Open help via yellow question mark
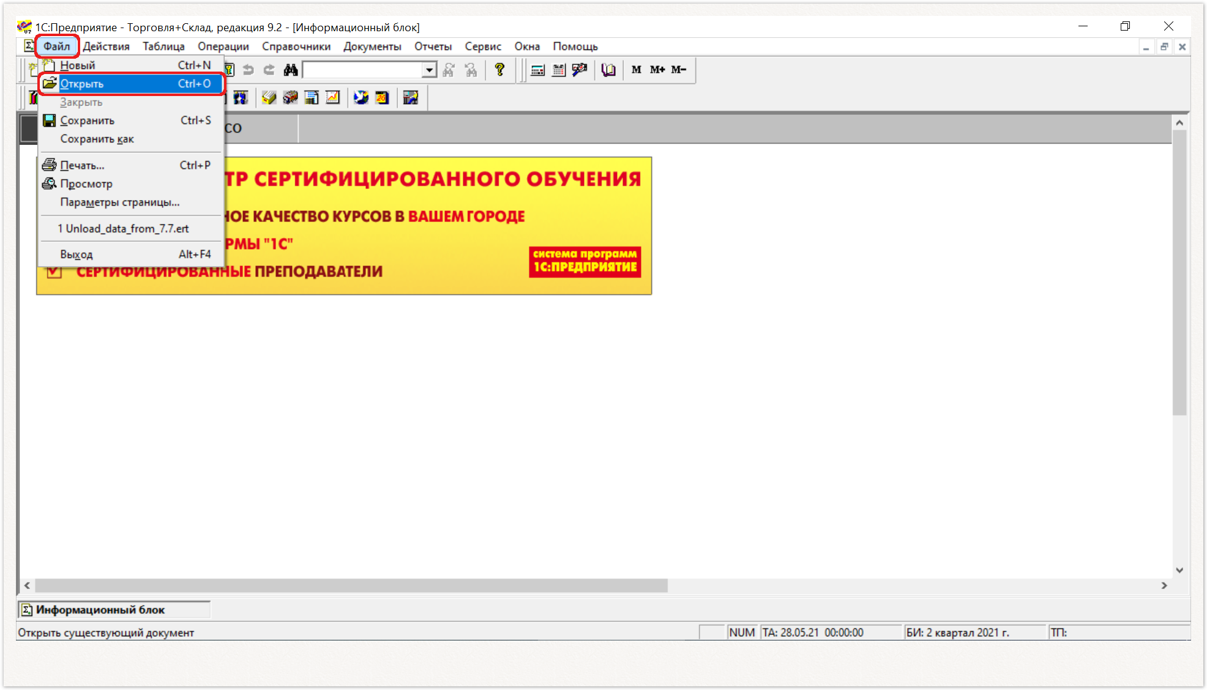 tap(499, 70)
